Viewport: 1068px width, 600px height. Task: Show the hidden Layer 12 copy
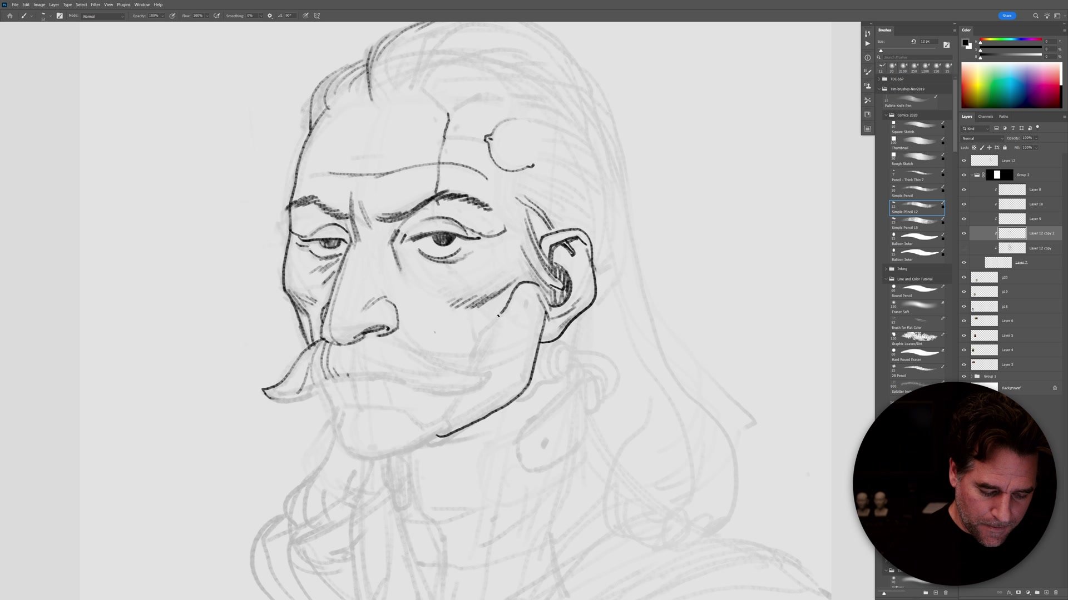(964, 248)
